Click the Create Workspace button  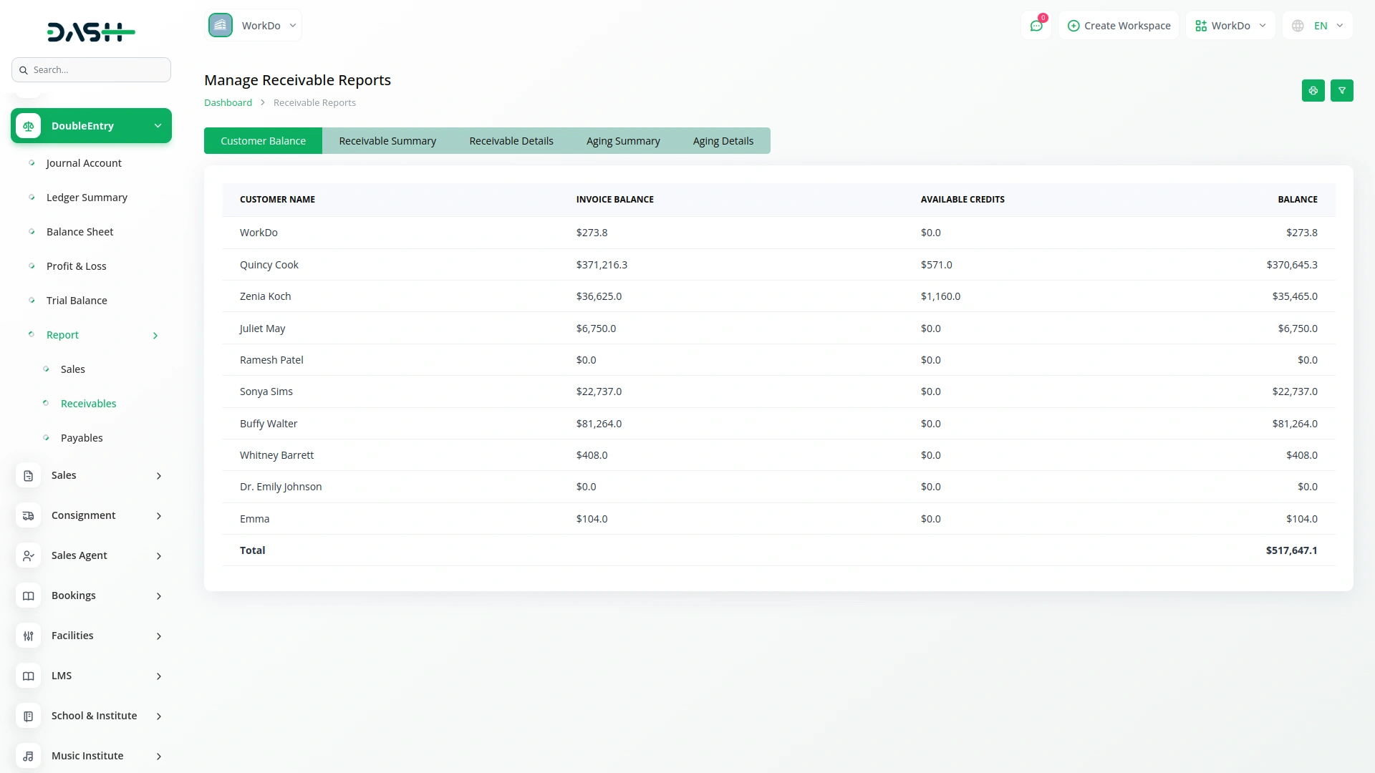pos(1119,26)
